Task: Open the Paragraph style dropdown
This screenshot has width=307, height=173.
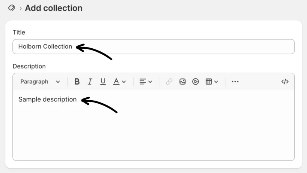Action: (x=40, y=82)
